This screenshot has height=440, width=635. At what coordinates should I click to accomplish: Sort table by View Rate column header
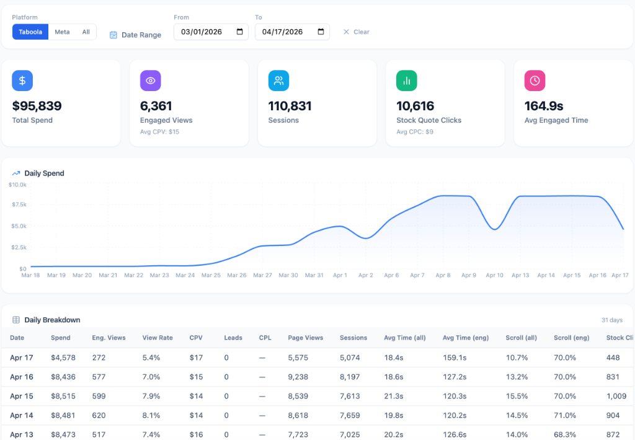click(x=158, y=338)
